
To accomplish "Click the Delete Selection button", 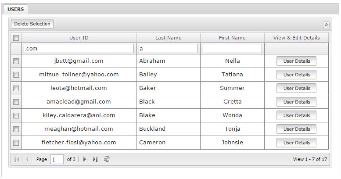I will (32, 24).
